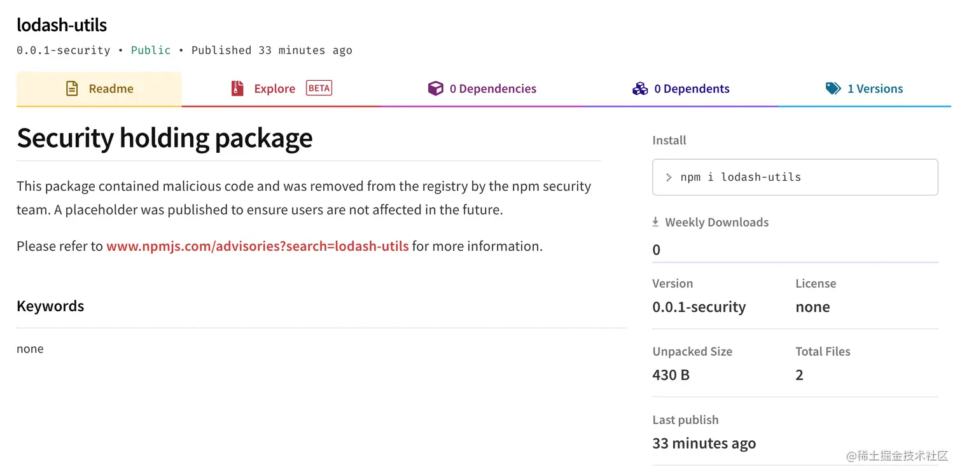This screenshot has width=962, height=476.
Task: Click the Weekly Downloads chart line
Action: tap(795, 262)
